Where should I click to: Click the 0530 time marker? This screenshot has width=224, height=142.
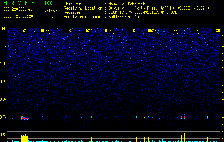point(216,31)
